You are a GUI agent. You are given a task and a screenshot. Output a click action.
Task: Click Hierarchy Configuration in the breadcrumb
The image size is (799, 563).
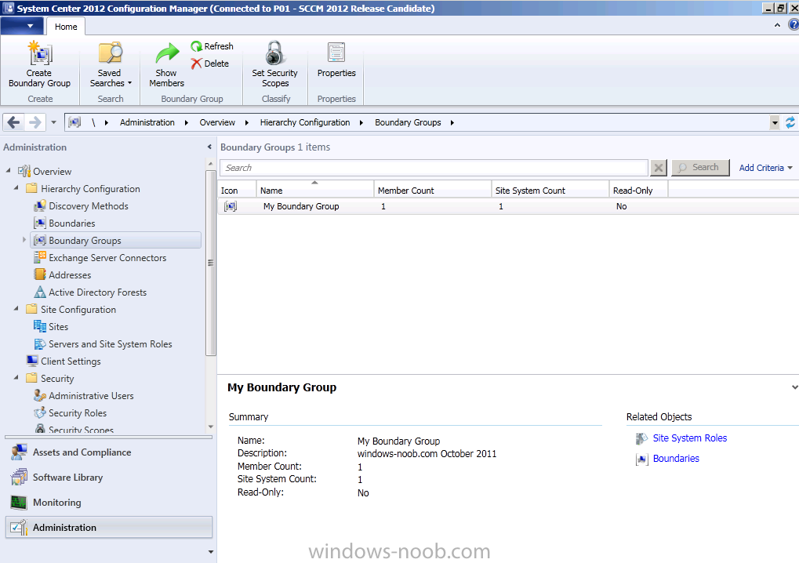[x=305, y=122]
